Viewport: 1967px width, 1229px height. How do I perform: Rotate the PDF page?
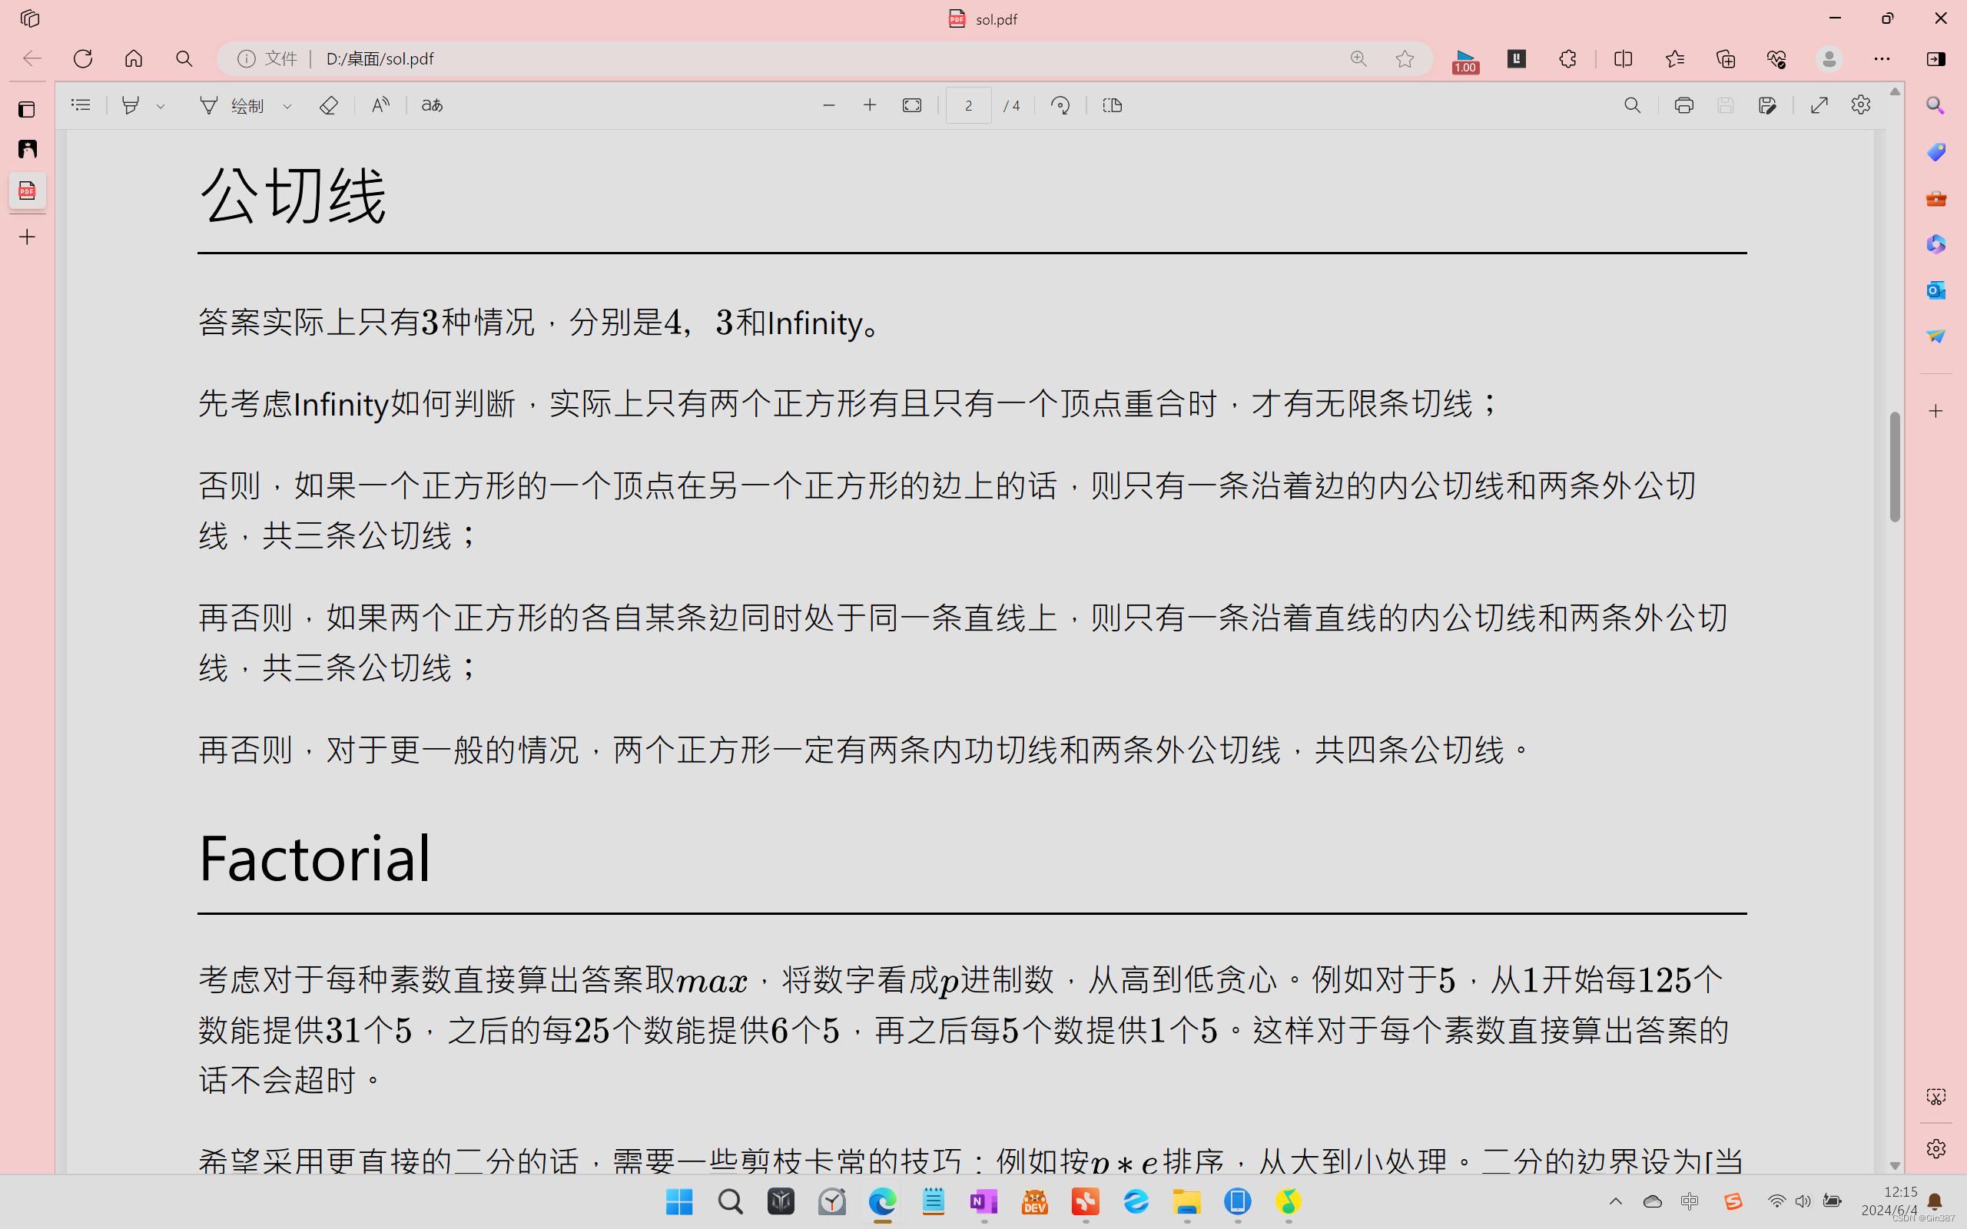click(1060, 105)
